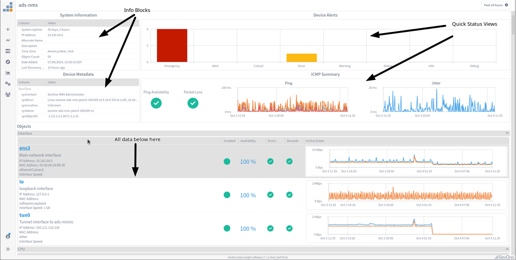This screenshot has width=516, height=260.
Task: Click the SevOne grid logo in the sidebar
Action: coord(7,7)
